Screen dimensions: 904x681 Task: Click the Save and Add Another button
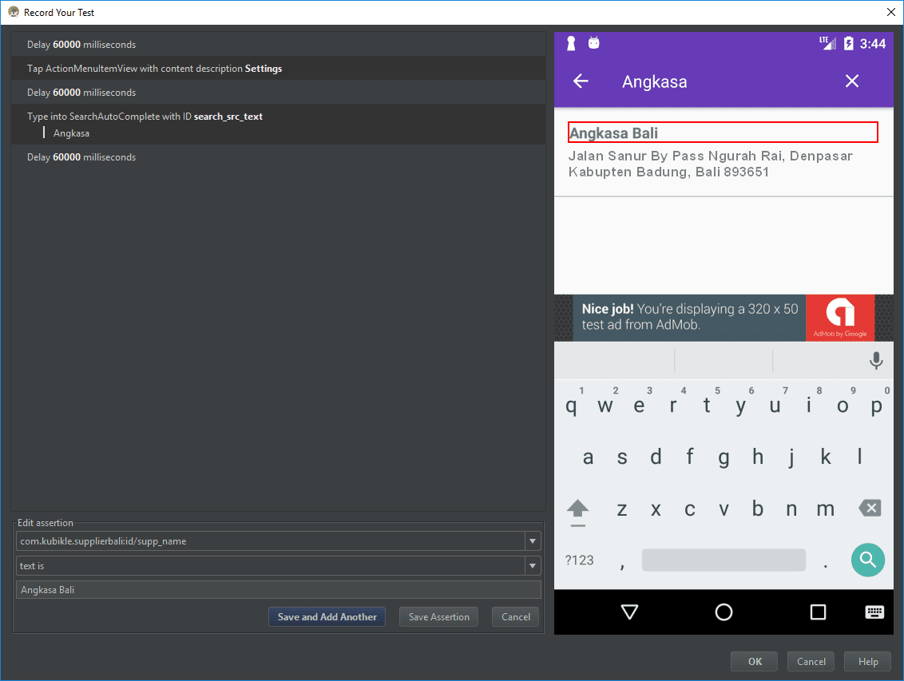pos(327,616)
